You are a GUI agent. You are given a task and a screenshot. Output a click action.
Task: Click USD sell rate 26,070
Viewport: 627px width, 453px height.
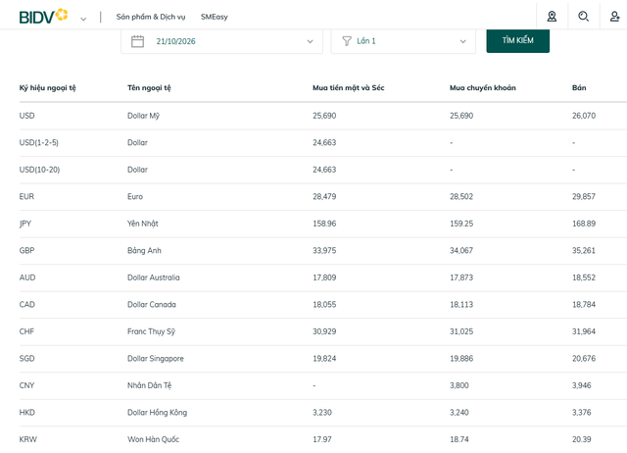coord(584,116)
